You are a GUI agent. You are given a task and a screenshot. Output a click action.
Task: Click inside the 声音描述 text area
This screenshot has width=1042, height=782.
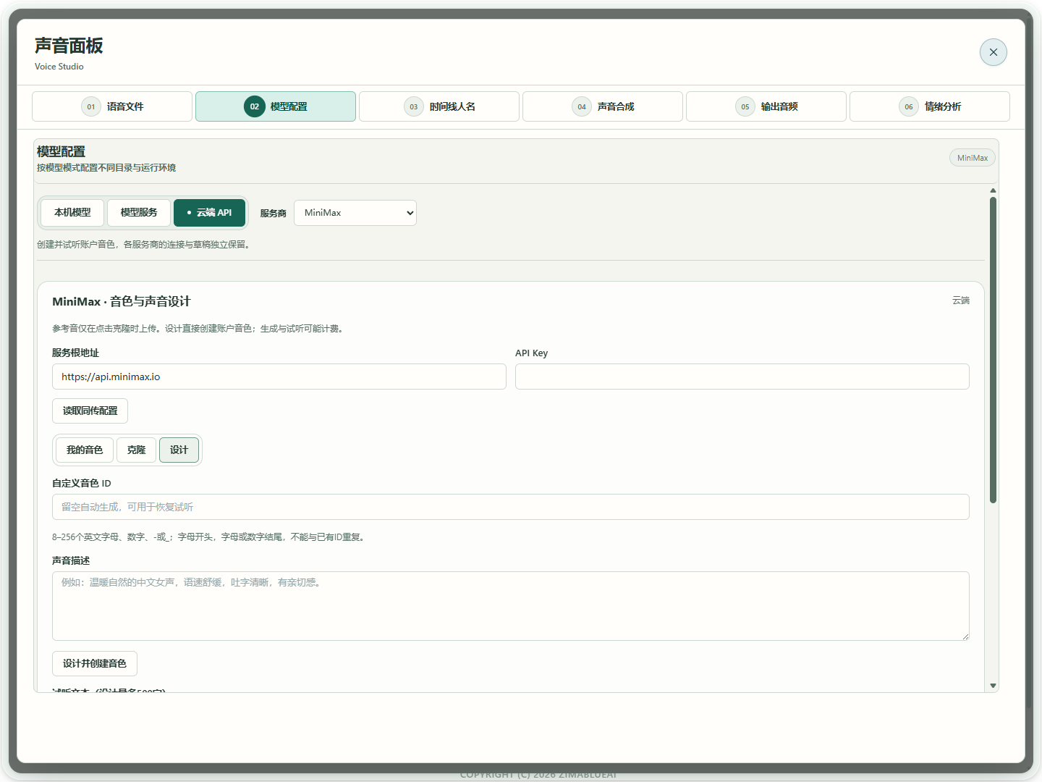click(x=511, y=606)
